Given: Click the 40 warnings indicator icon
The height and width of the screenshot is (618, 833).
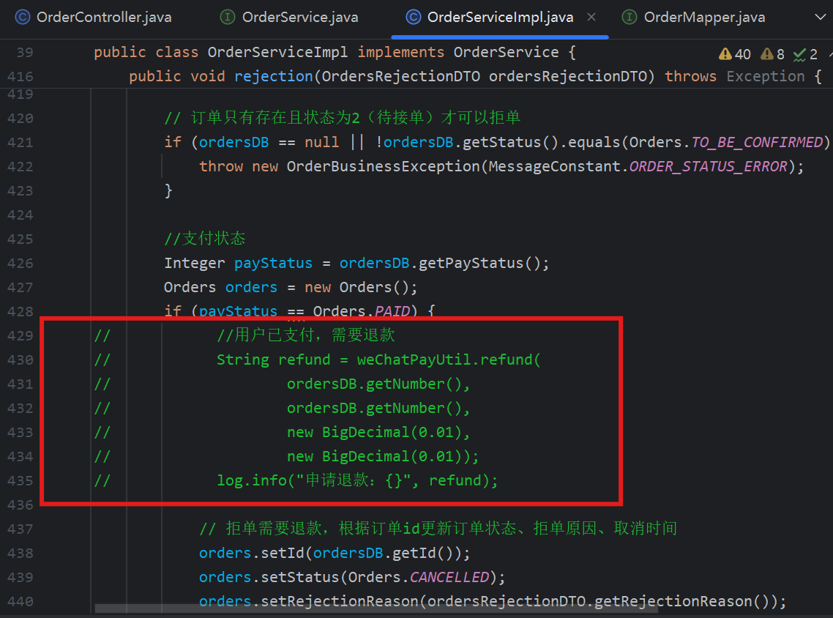Looking at the screenshot, I should [725, 54].
